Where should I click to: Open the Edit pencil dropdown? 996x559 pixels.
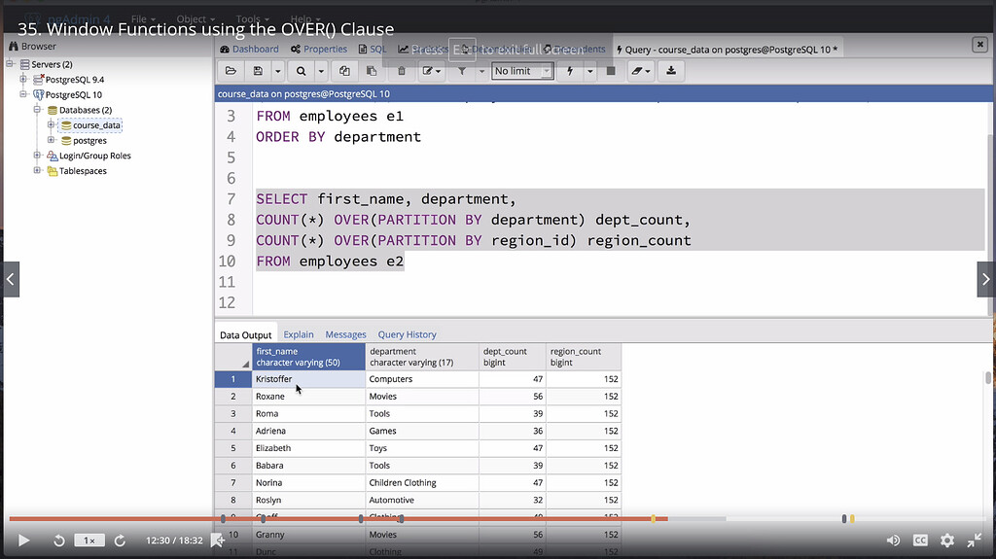[431, 71]
